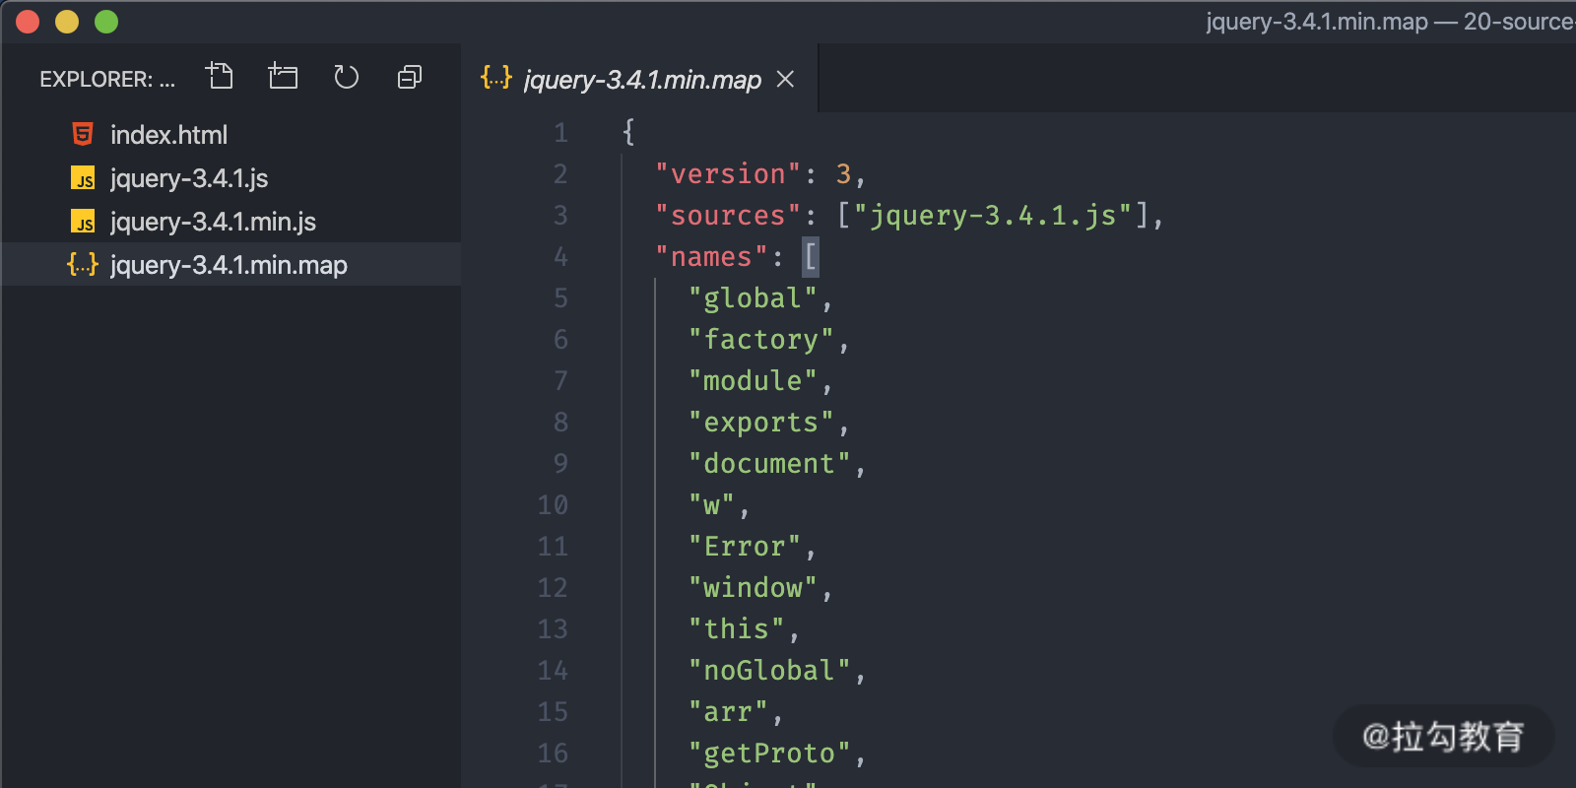Image resolution: width=1576 pixels, height=788 pixels.
Task: Click the yellow minimize window button
Action: pos(67,22)
